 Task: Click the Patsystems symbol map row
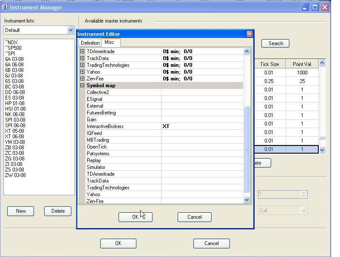164,154
